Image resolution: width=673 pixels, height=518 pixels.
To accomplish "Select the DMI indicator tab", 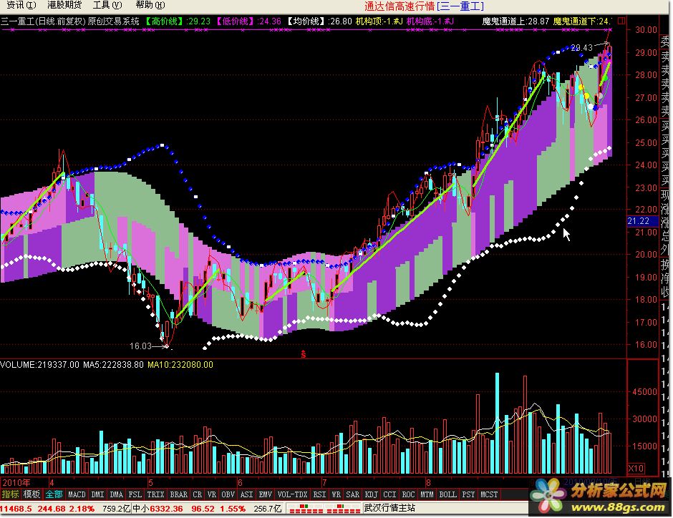I will [x=97, y=494].
